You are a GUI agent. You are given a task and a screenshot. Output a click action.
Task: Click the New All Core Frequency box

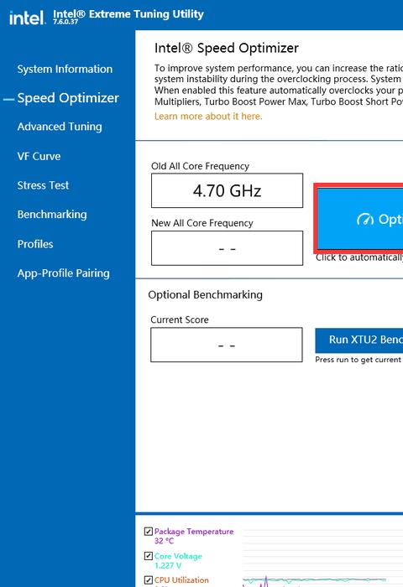(x=227, y=248)
